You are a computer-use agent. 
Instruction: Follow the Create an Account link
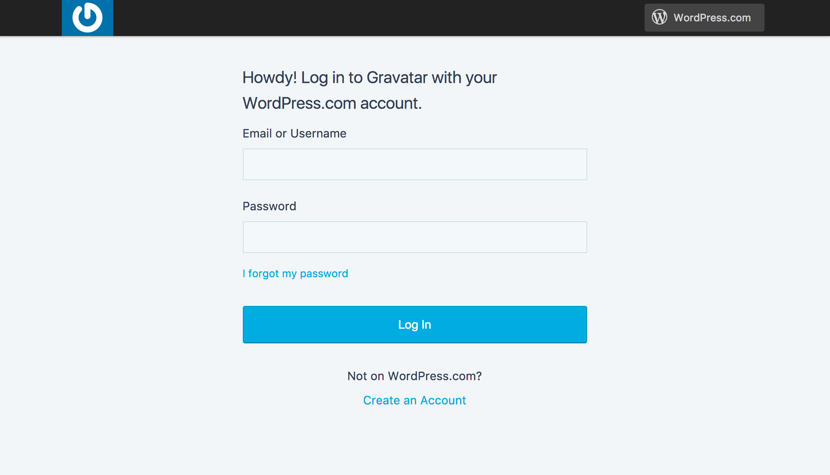[x=415, y=400]
